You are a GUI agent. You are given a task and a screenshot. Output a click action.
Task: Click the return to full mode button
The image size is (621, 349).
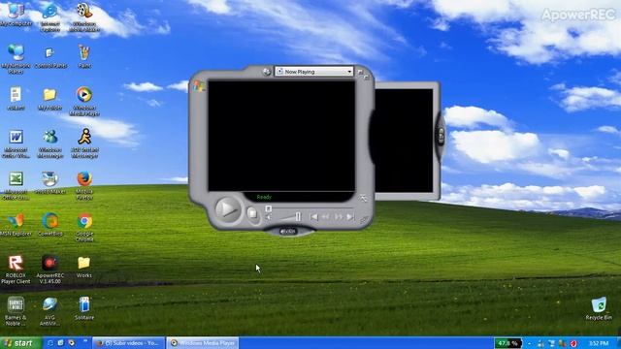[367, 77]
